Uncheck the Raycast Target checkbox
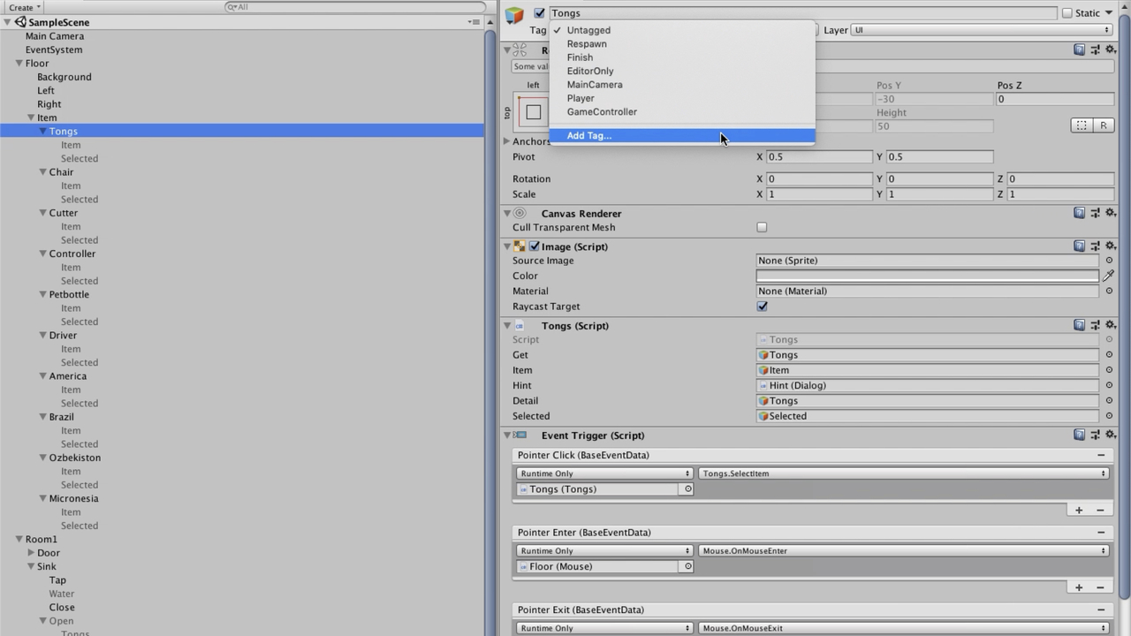 click(x=762, y=307)
